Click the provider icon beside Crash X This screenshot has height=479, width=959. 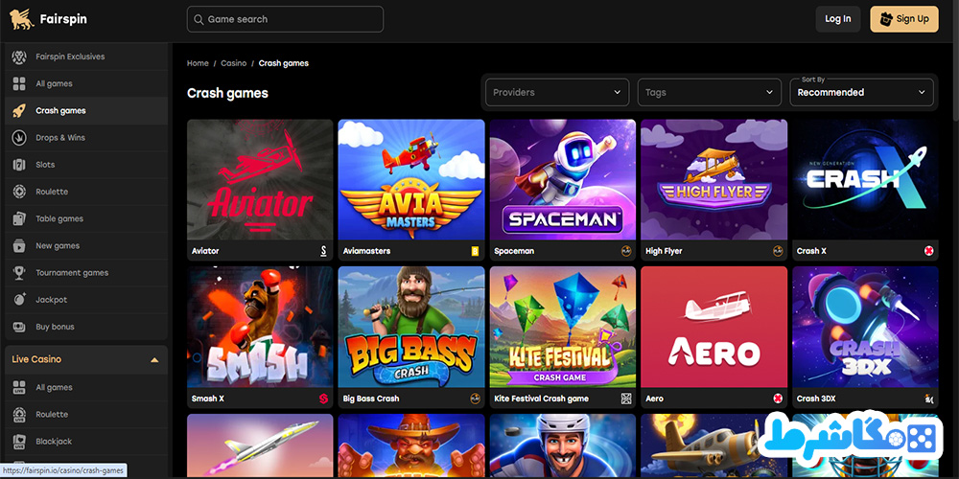click(929, 250)
